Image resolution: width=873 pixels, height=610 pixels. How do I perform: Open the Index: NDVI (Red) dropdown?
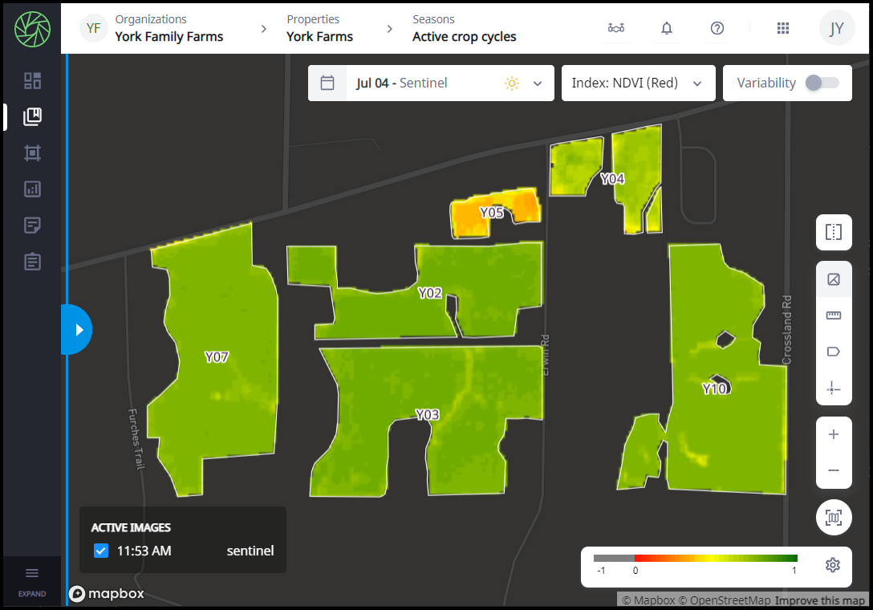pyautogui.click(x=638, y=83)
